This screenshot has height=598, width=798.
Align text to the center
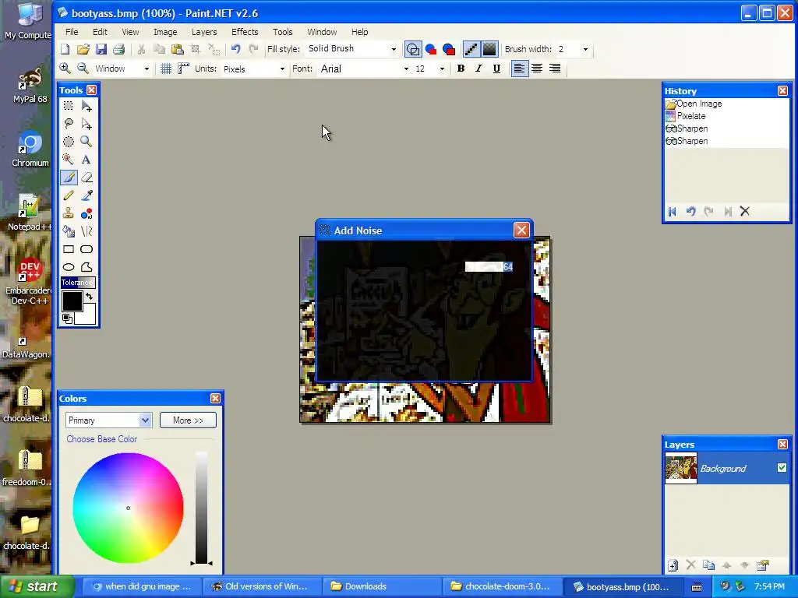(537, 69)
